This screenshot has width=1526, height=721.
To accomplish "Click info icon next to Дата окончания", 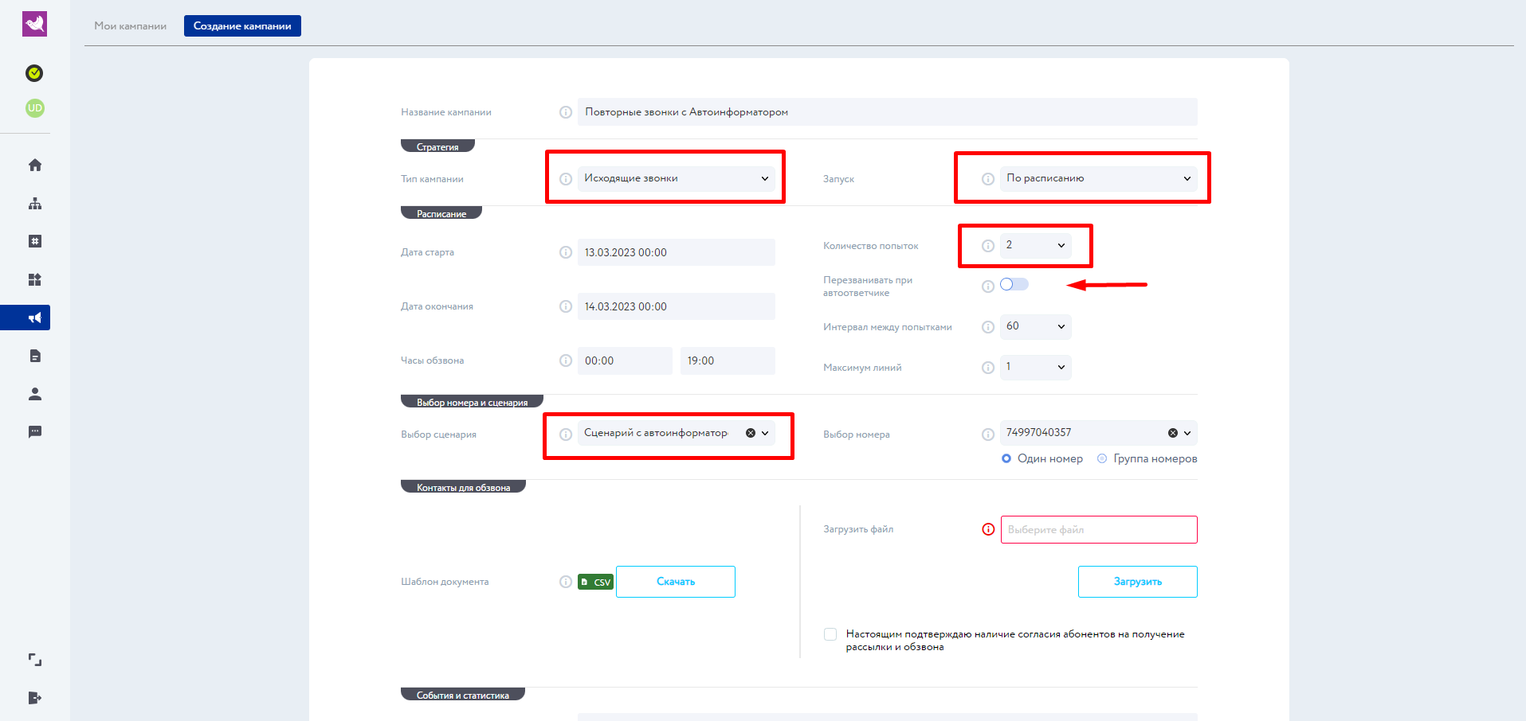I will (566, 306).
